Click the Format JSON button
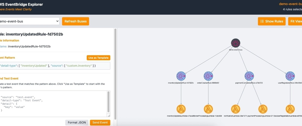302x126 pixels. (x=76, y=122)
